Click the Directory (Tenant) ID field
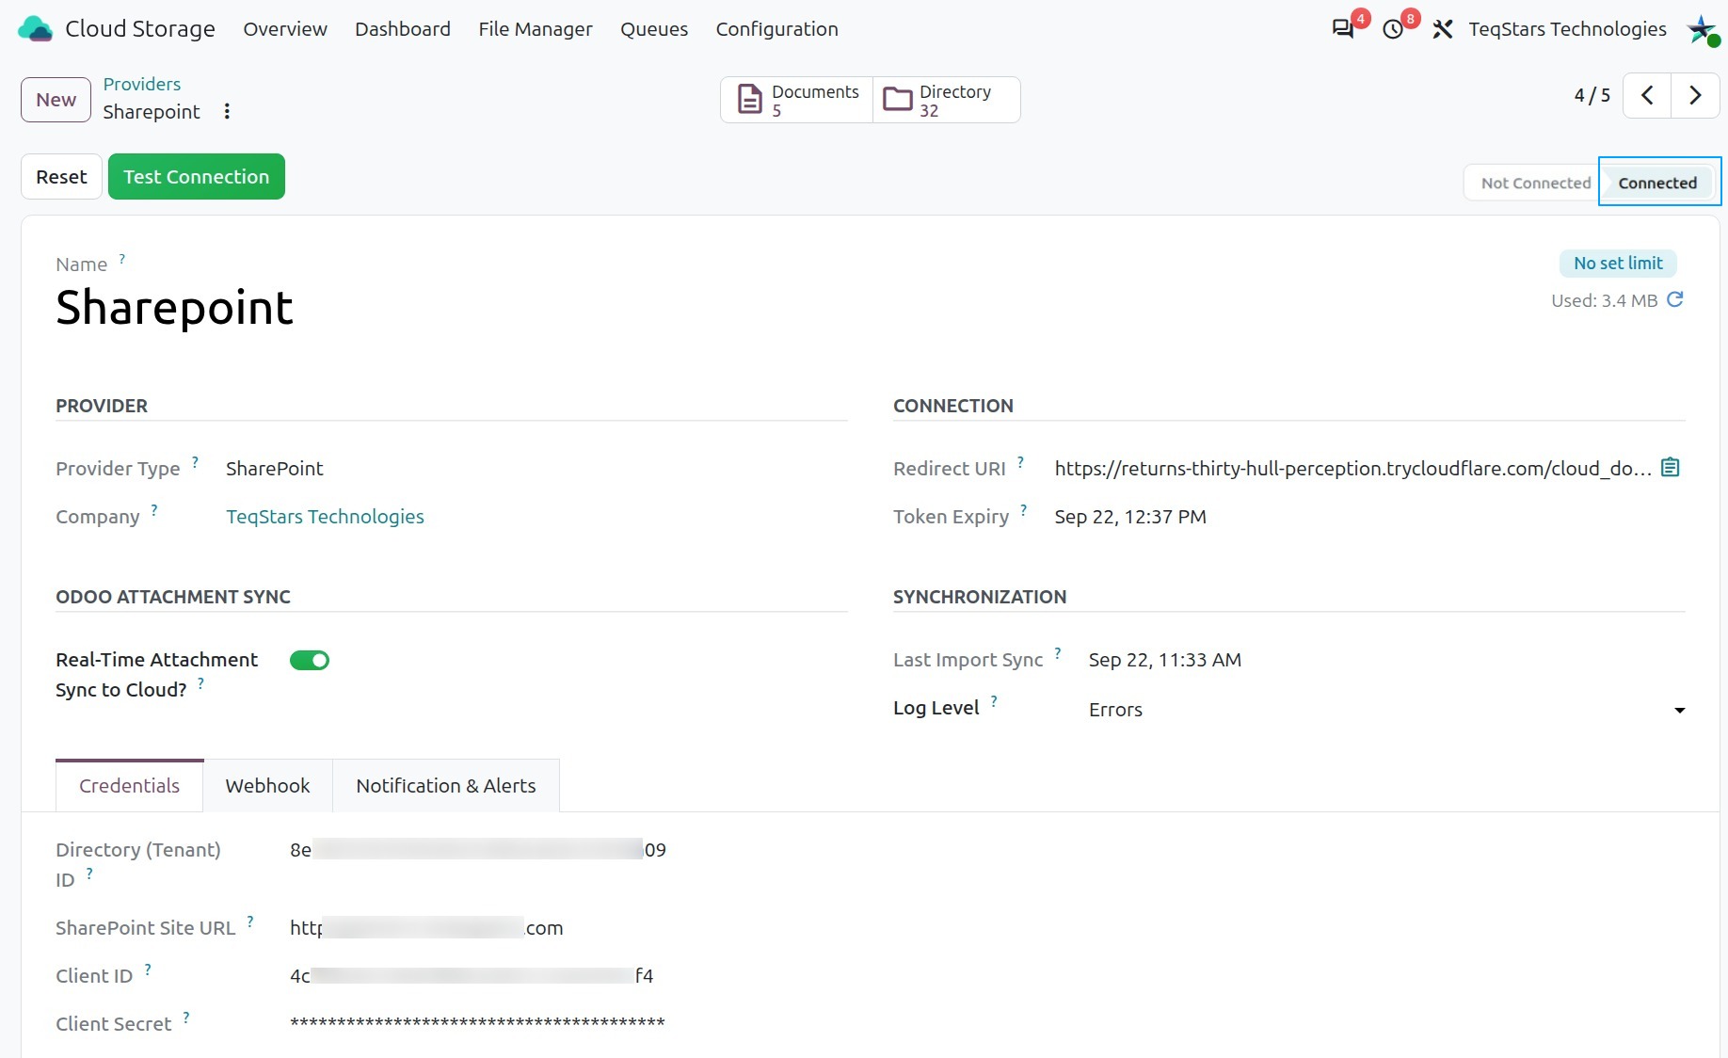 [478, 850]
